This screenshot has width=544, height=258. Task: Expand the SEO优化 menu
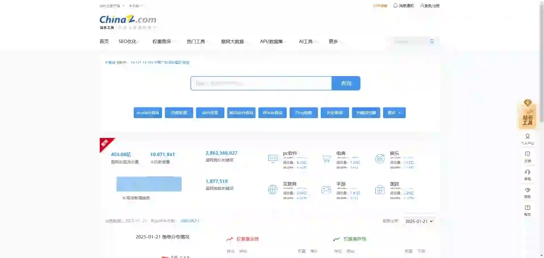[x=129, y=41]
